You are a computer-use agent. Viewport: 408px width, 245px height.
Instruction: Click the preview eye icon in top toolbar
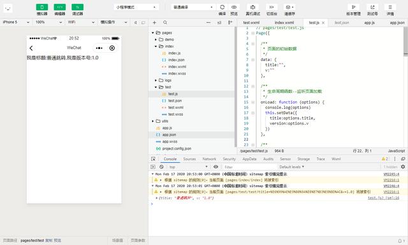tap(234, 7)
